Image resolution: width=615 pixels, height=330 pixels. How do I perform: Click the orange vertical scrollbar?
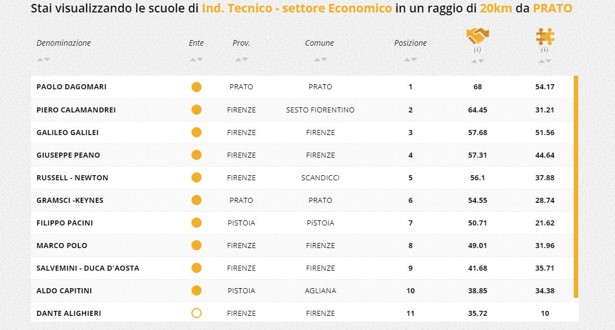click(576, 186)
